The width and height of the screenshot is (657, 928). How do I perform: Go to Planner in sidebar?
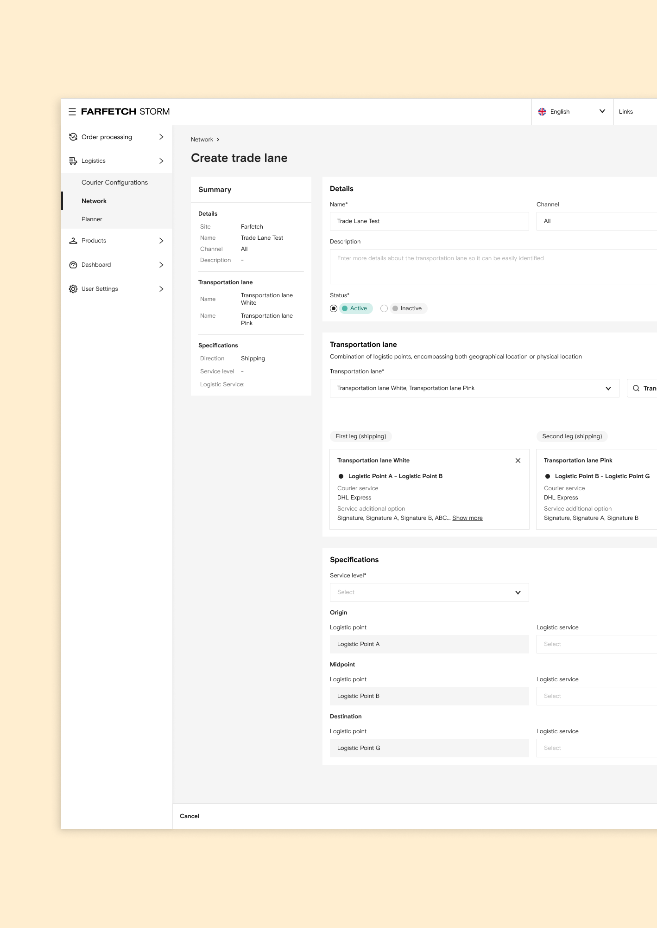click(x=92, y=219)
